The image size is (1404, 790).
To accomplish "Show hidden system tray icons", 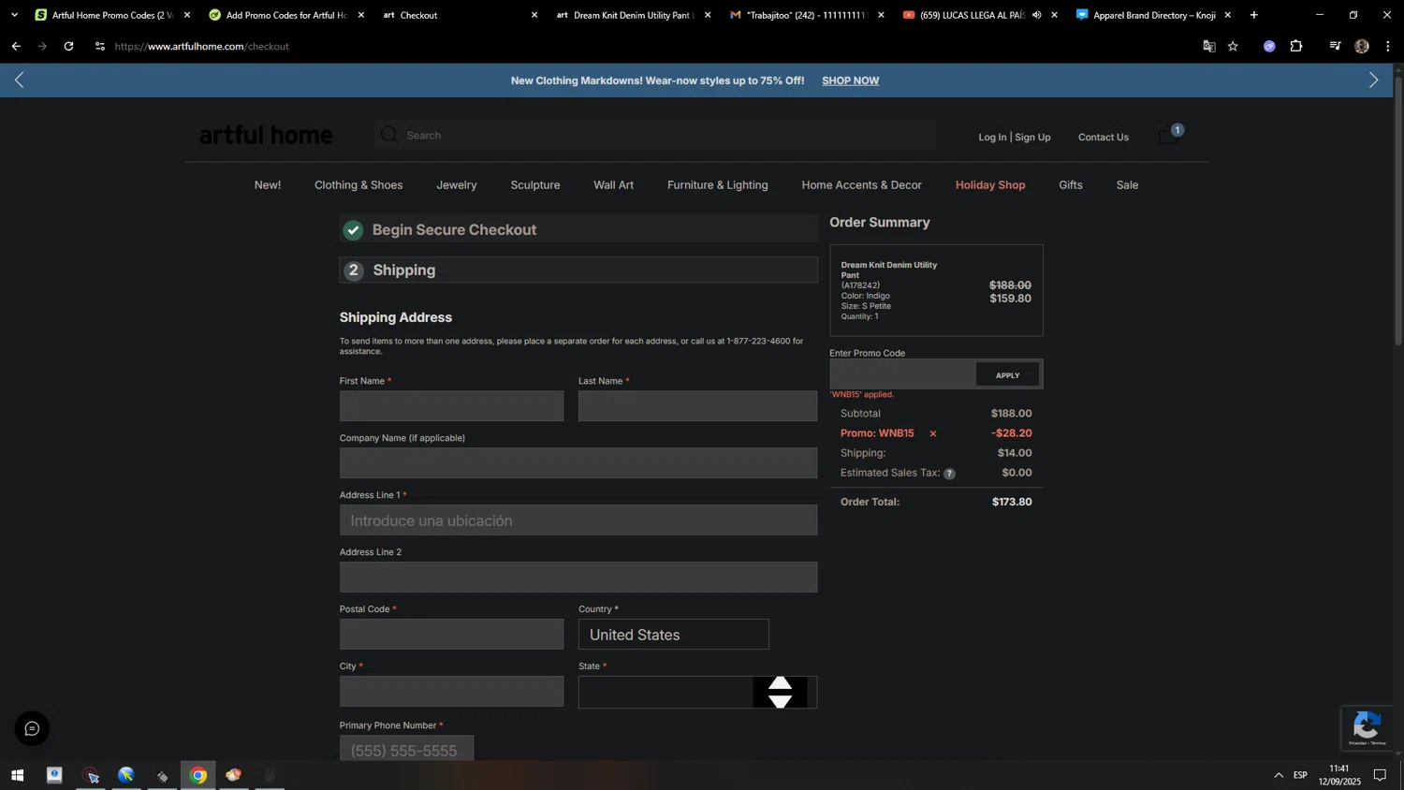I will (x=1279, y=775).
